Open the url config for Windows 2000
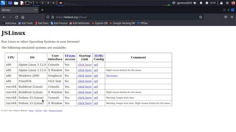236x132 pixels. coord(96,76)
